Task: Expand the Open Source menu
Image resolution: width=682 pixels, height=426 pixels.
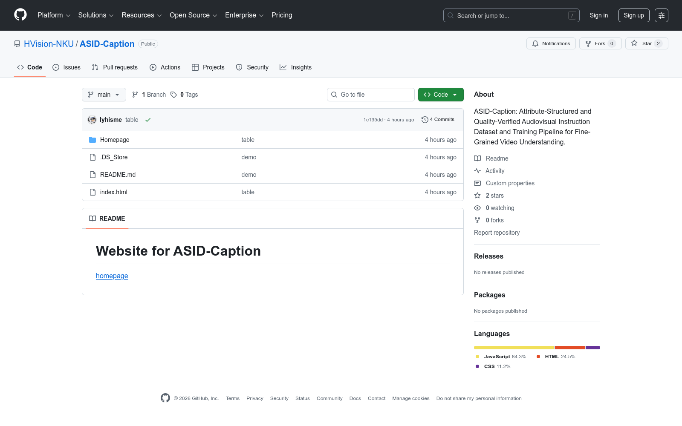Action: pos(194,15)
